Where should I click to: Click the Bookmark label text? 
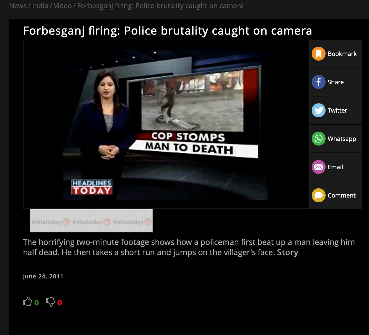pyautogui.click(x=342, y=54)
